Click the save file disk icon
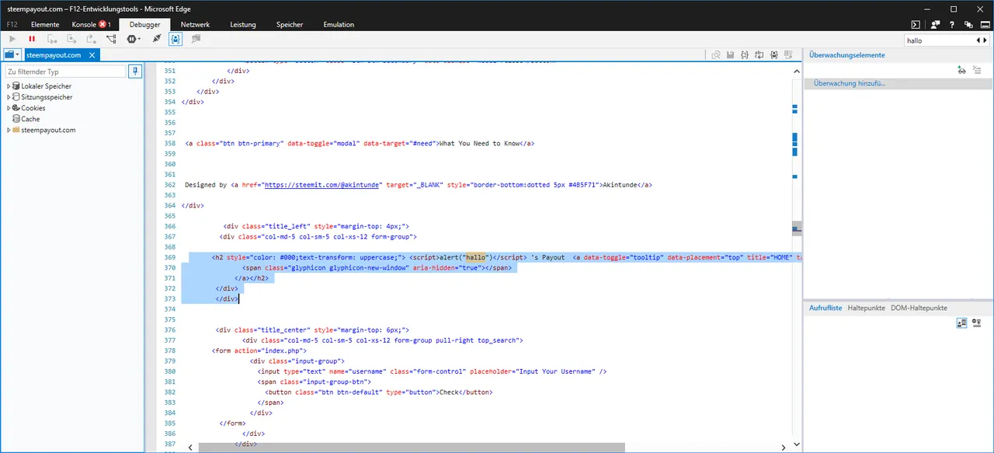Screen dimensions: 994x453 click(731, 54)
